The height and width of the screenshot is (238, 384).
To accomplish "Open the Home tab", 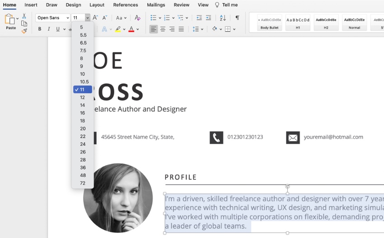I will (x=9, y=5).
